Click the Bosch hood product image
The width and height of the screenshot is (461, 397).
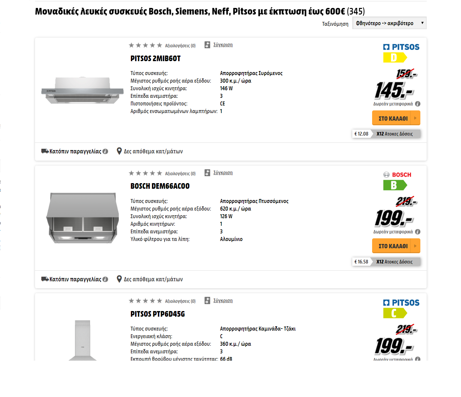pyautogui.click(x=82, y=218)
